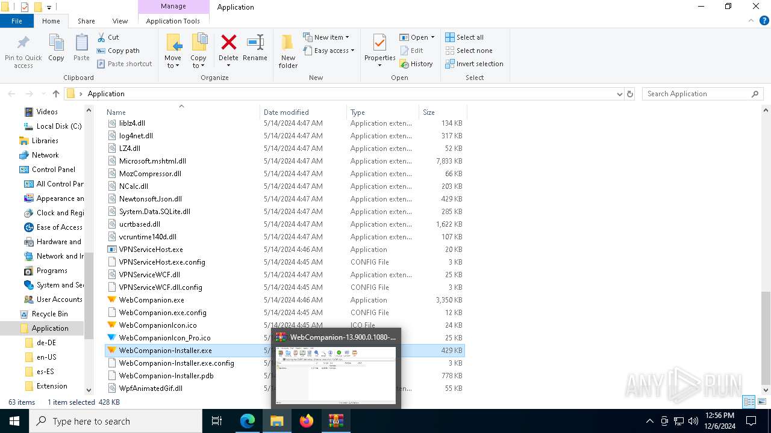The width and height of the screenshot is (771, 433).
Task: Click the file list vertical scrollbar
Action: (x=766, y=339)
